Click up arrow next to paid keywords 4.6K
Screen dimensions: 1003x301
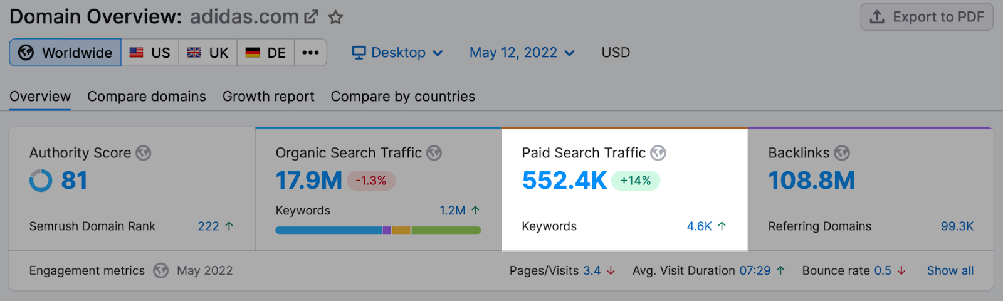click(722, 226)
